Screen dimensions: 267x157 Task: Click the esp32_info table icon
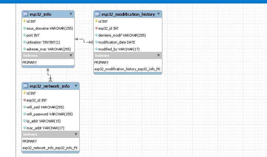(x=26, y=14)
